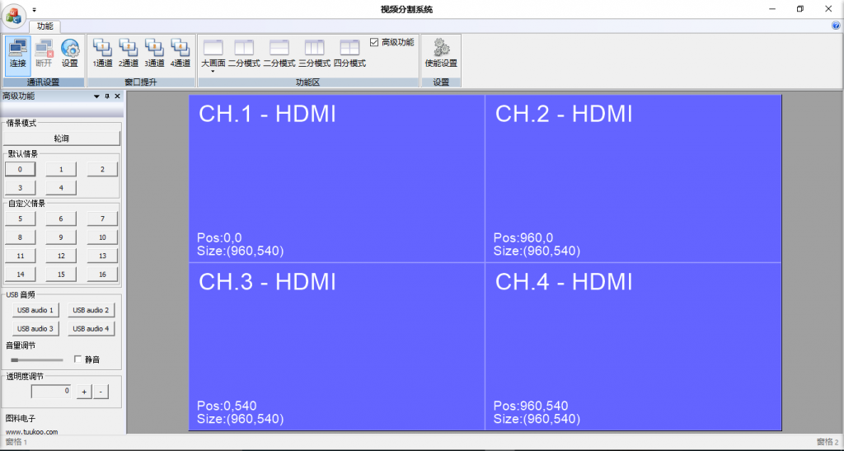Viewport: 844px width, 451px height.
Task: Switch to USB audio 3
Action: pos(35,328)
